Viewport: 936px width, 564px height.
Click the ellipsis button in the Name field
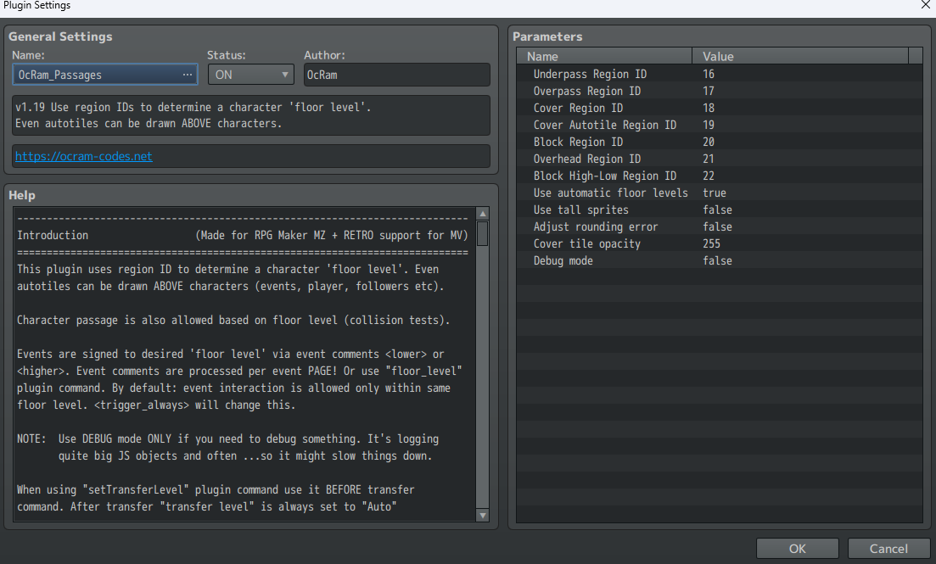(188, 75)
